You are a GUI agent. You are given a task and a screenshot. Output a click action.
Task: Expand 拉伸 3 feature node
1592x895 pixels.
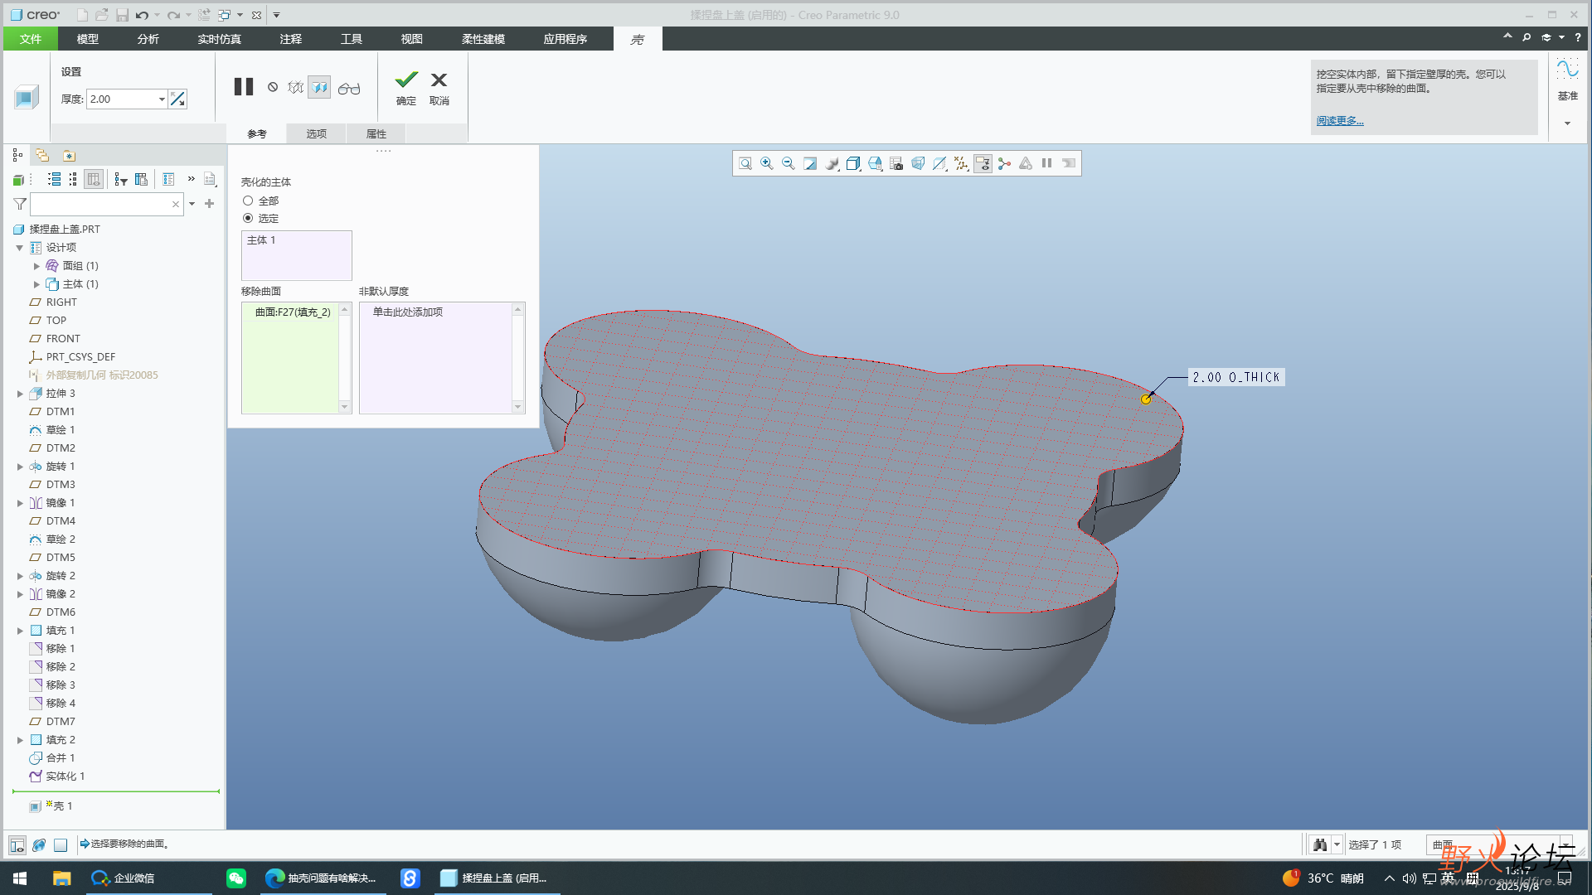20,394
